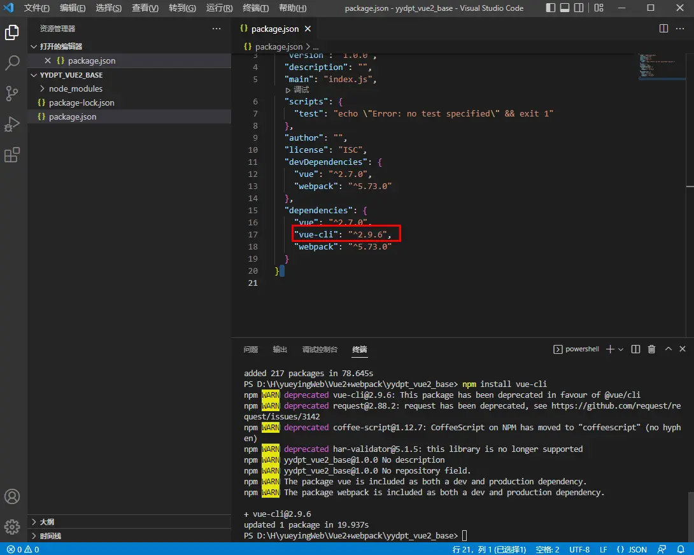Image resolution: width=694 pixels, height=555 pixels.
Task: Open the 终端(T) menu
Action: tap(256, 8)
